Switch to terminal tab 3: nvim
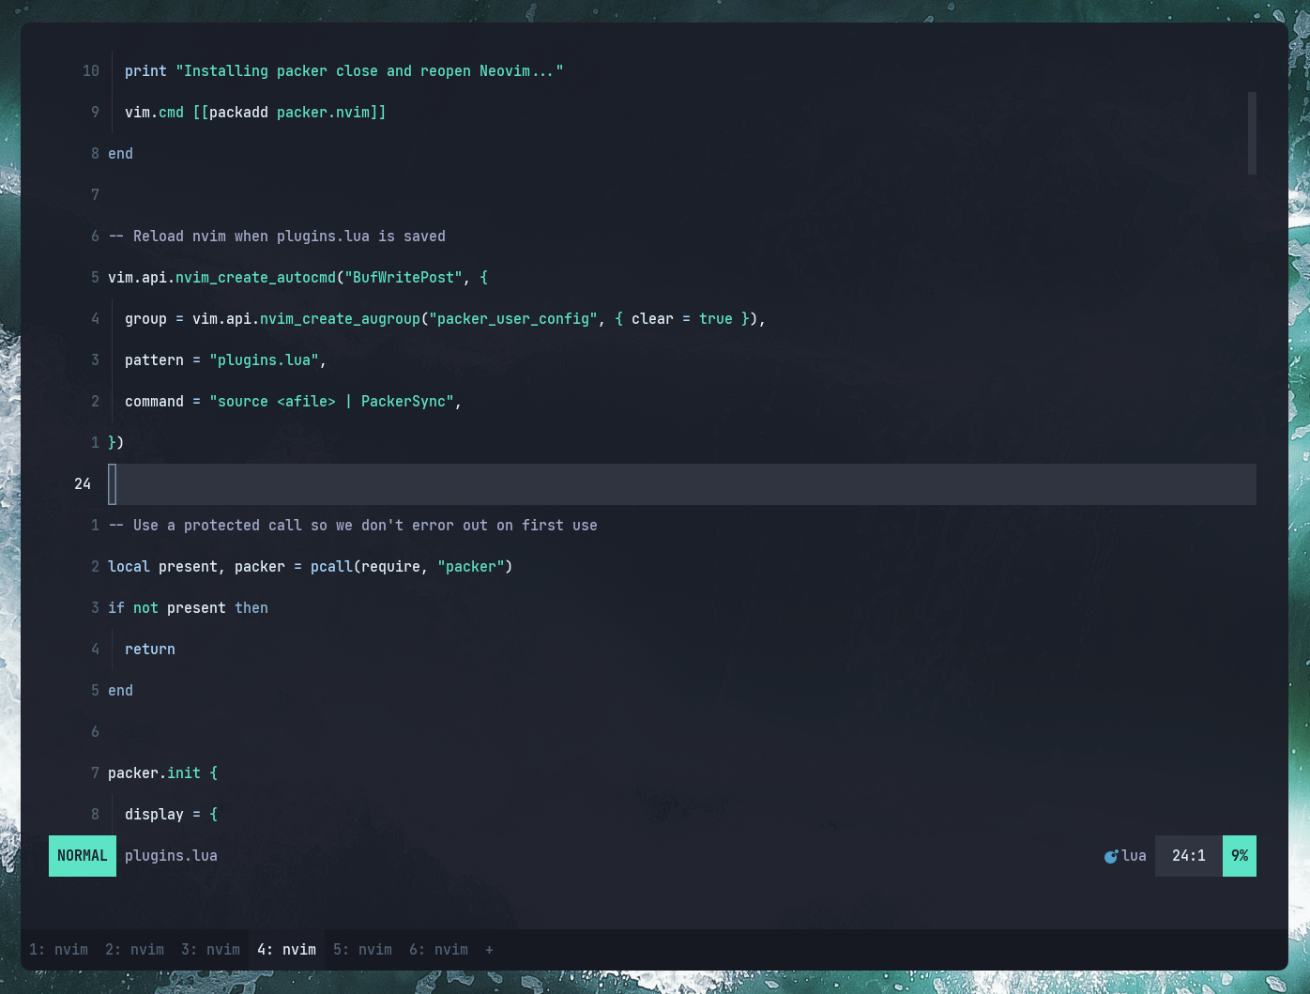The height and width of the screenshot is (994, 1310). click(210, 950)
